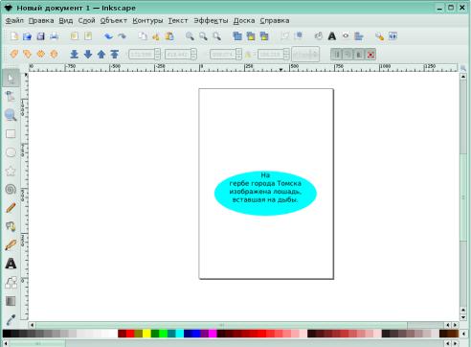Lower selection to bottom icon
The image size is (471, 347).
75,54
